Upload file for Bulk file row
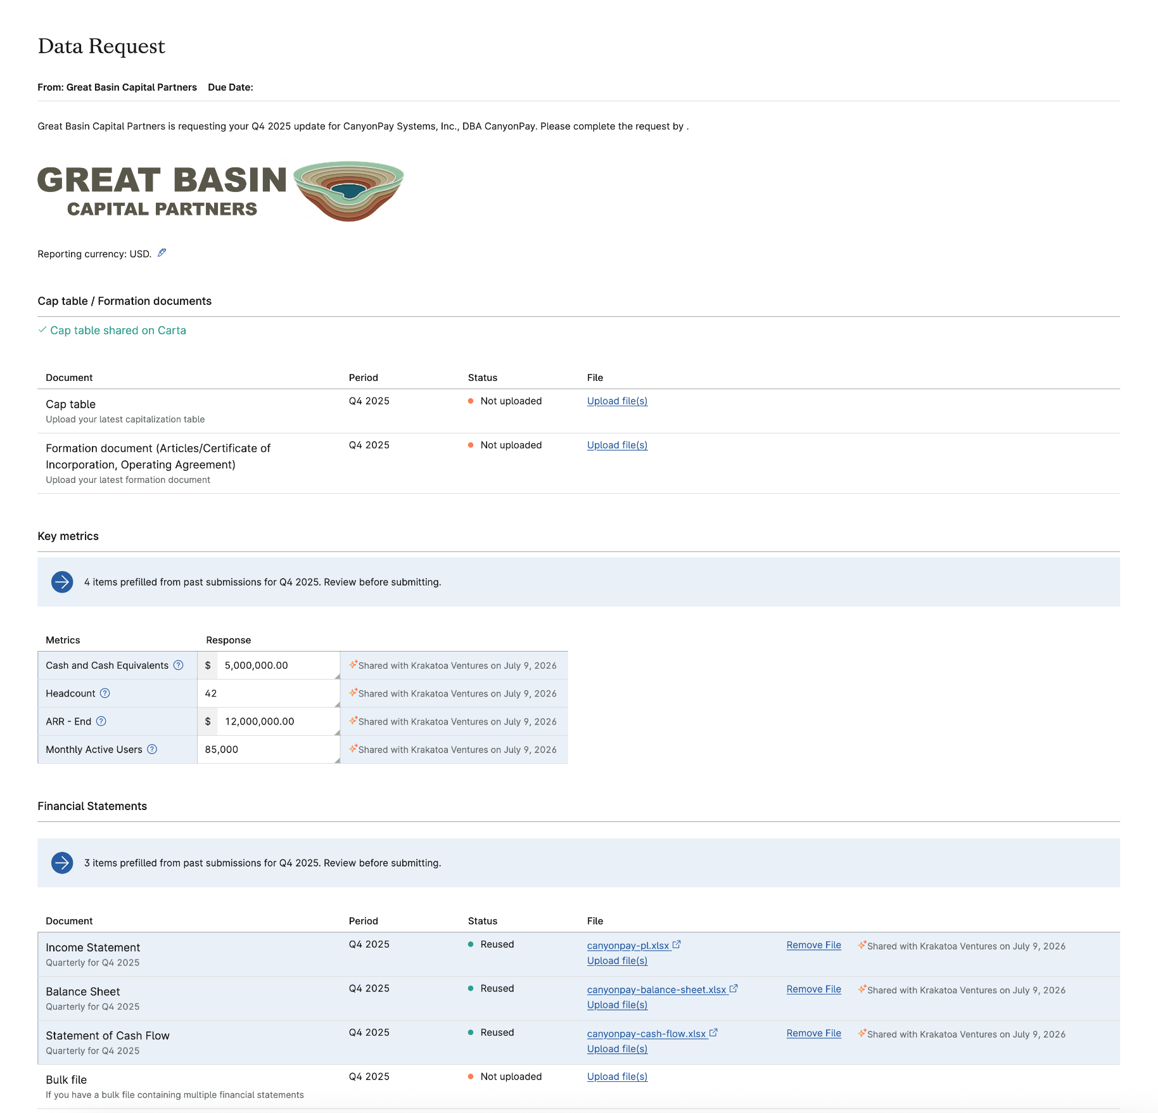This screenshot has height=1113, width=1158. [x=617, y=1076]
